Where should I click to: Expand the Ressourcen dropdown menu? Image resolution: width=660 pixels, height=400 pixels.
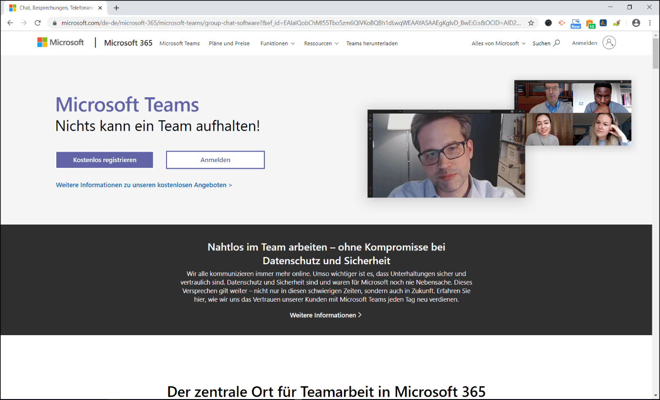click(321, 43)
